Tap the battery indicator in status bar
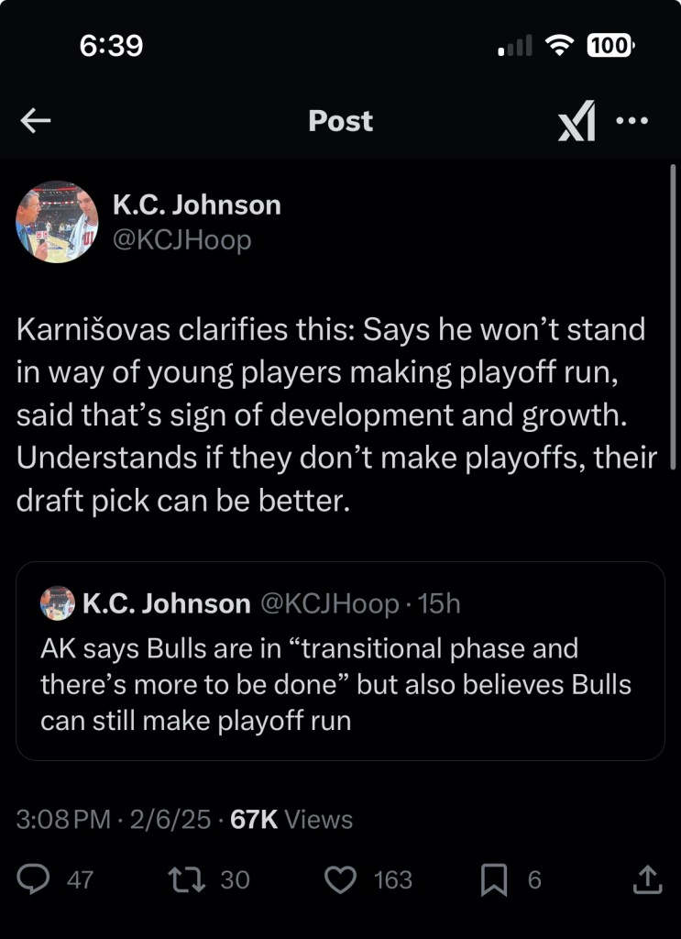 click(x=610, y=45)
